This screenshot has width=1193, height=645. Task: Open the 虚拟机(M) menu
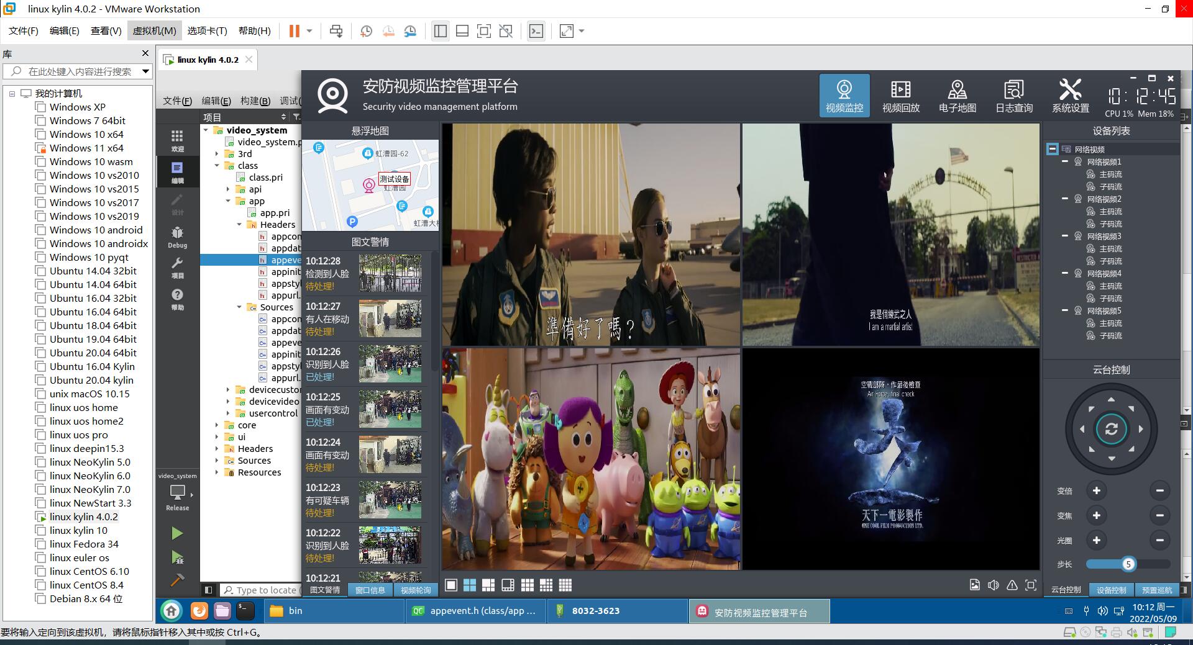point(154,30)
